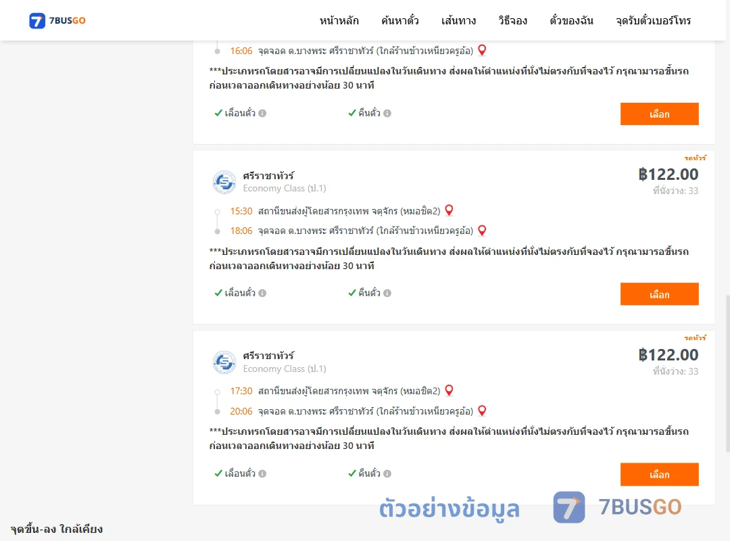
Task: Click the 15:30 departure time
Action: [x=241, y=211]
